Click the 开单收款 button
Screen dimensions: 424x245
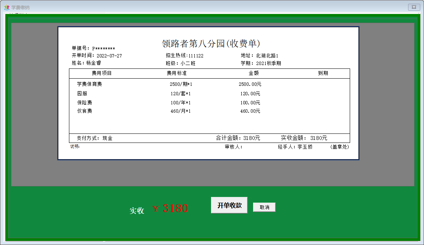[x=229, y=205]
